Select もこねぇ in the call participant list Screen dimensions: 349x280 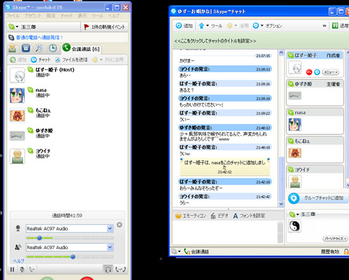click(68, 115)
